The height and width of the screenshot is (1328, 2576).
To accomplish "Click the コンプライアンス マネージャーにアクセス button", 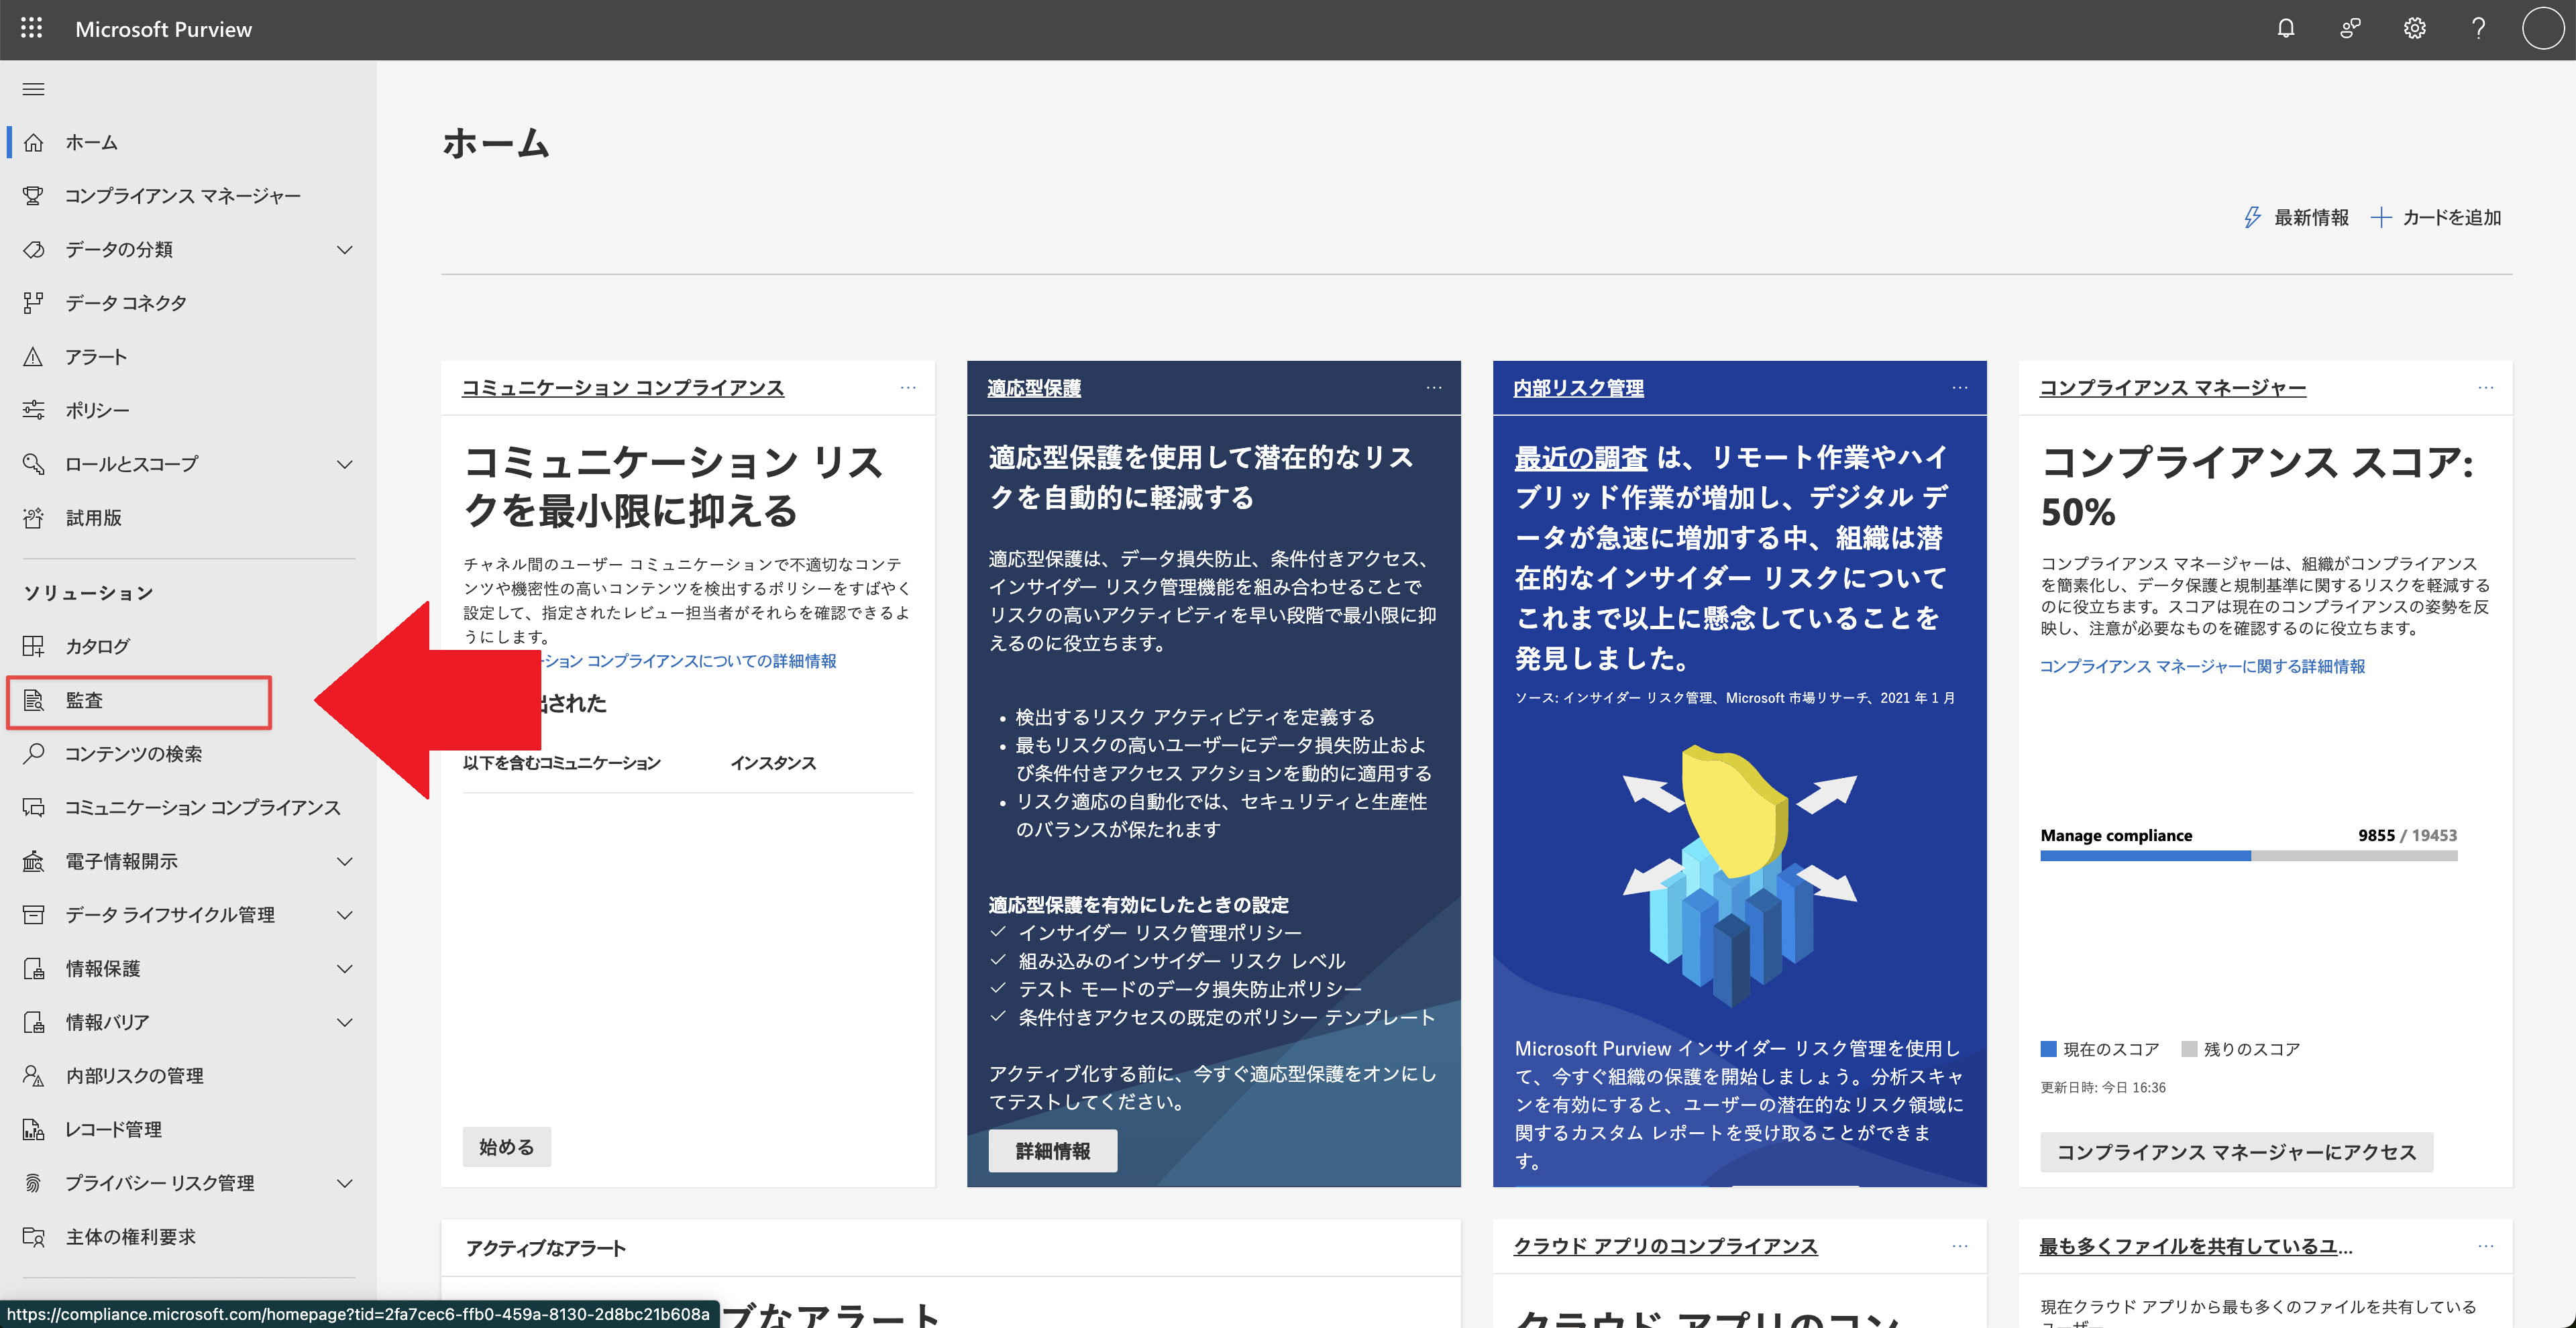I will [x=2236, y=1152].
